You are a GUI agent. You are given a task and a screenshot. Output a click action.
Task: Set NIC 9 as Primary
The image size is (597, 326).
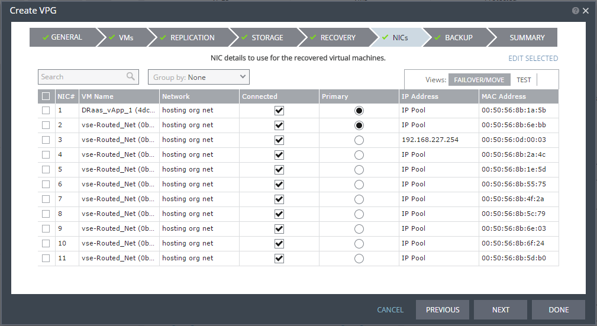(359, 229)
